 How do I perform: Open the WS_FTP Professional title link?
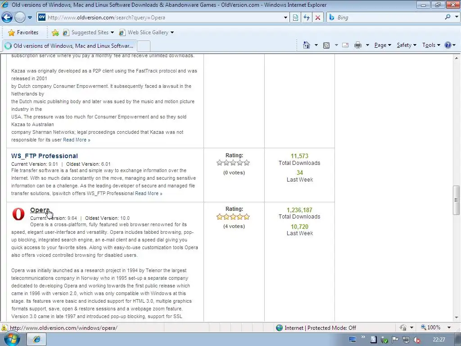click(x=45, y=156)
